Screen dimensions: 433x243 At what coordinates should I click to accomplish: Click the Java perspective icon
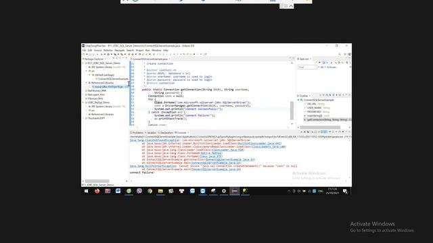tap(349, 54)
